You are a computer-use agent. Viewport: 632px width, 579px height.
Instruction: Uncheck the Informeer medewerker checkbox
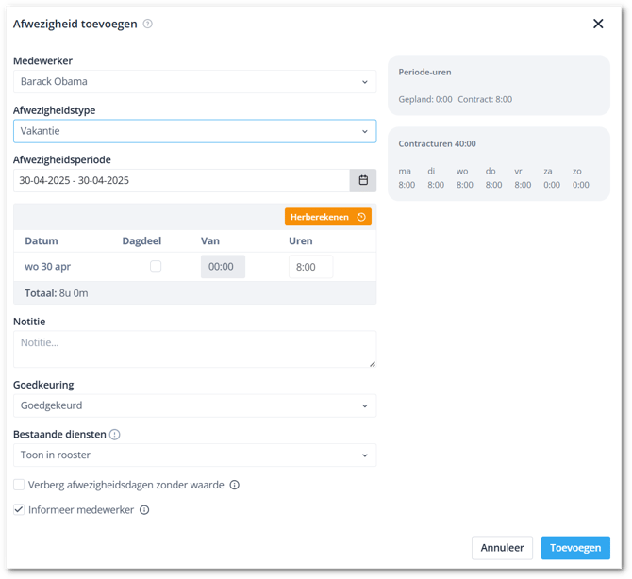pyautogui.click(x=19, y=510)
